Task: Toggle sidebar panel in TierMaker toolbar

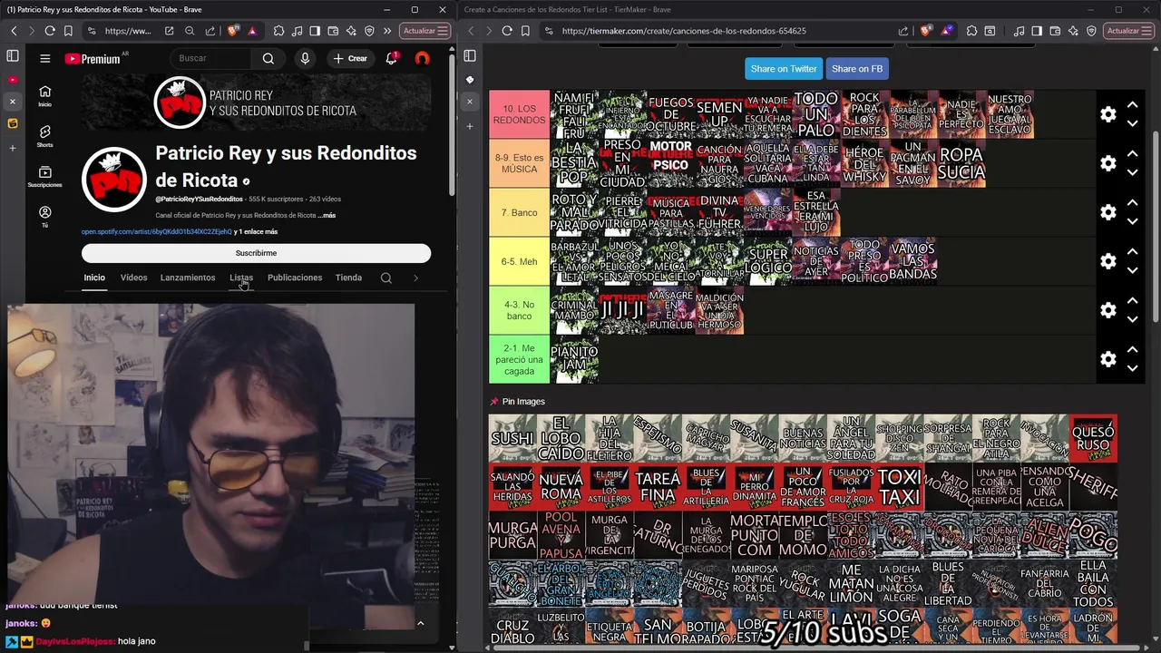Action: (1037, 31)
